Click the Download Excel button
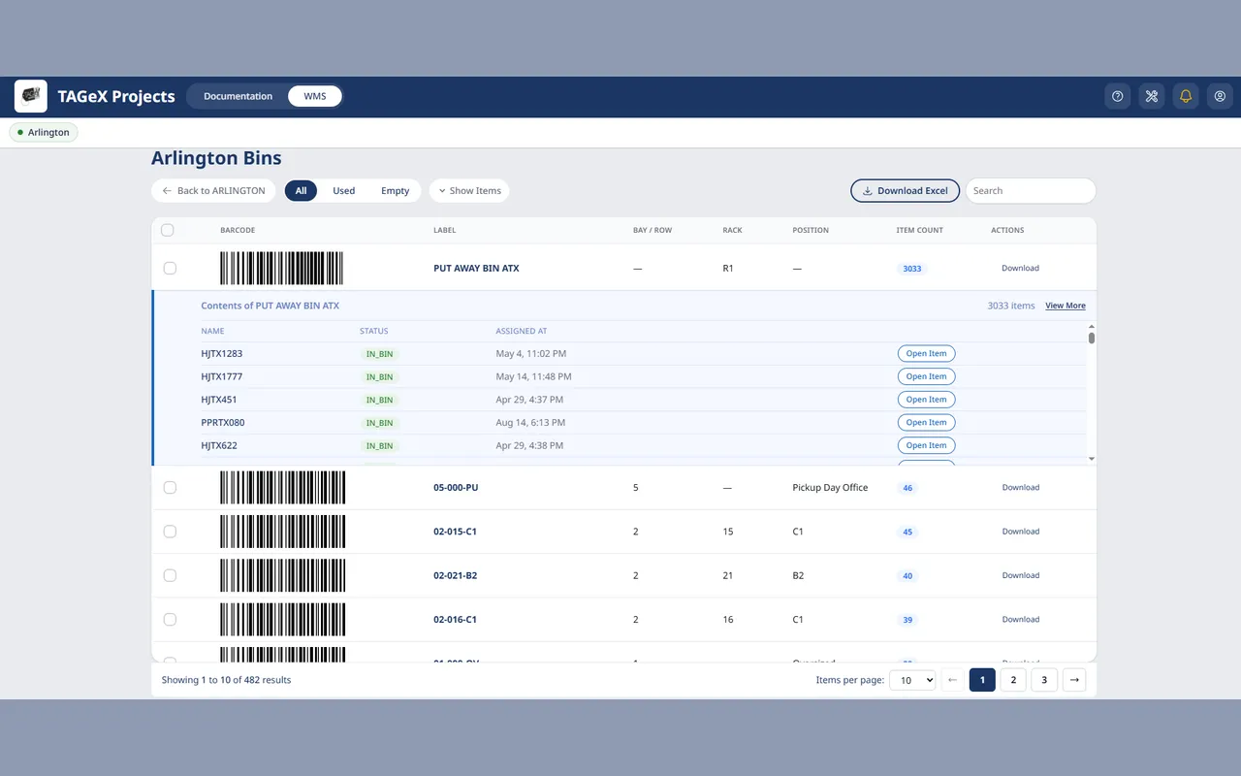Viewport: 1241px width, 776px height. [906, 191]
